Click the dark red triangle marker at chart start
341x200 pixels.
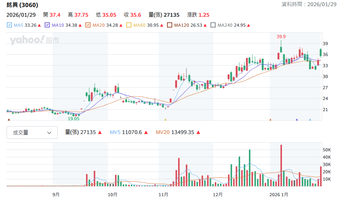9,120
